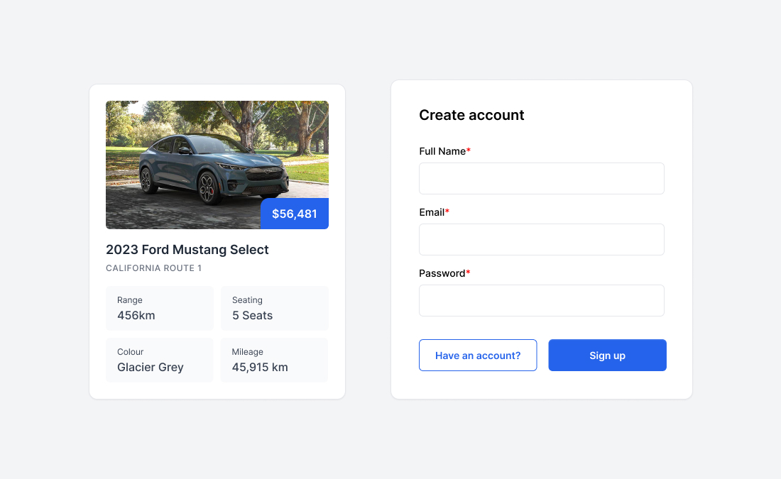Click the Email field label
Screen dimensions: 781x479
click(432, 213)
